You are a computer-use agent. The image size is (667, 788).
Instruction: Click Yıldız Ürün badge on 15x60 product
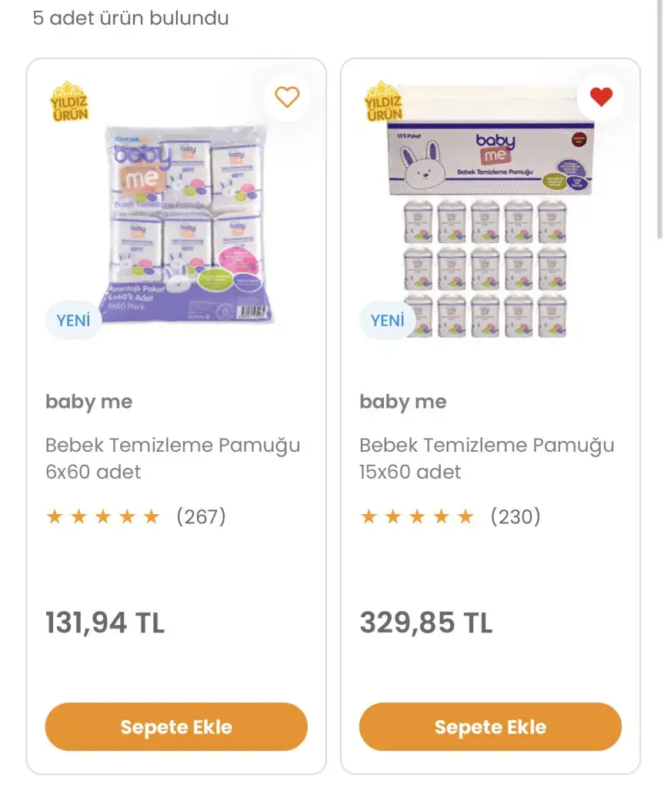383,102
